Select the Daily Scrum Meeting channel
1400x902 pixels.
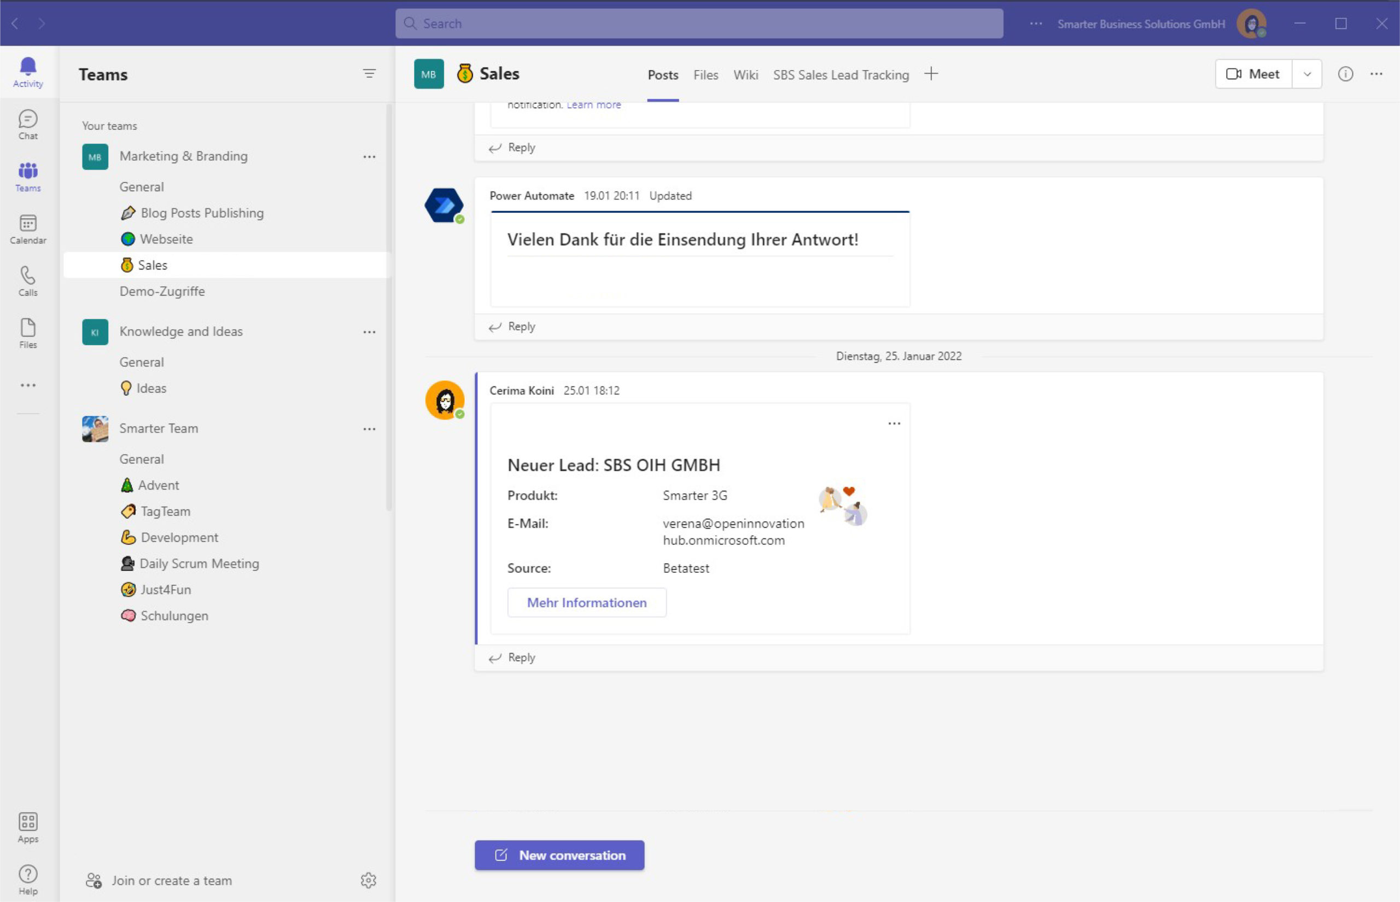tap(199, 563)
